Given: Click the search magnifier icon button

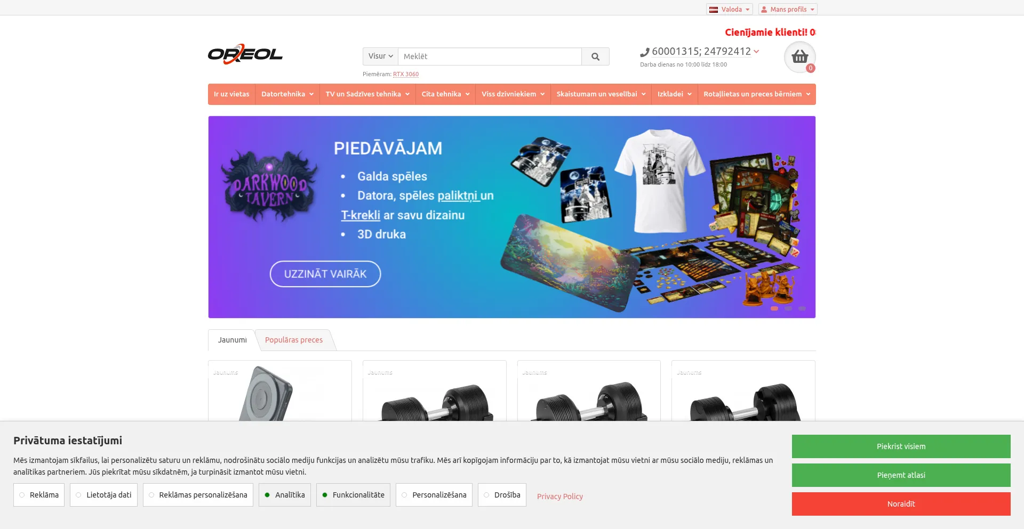Looking at the screenshot, I should click(x=595, y=56).
